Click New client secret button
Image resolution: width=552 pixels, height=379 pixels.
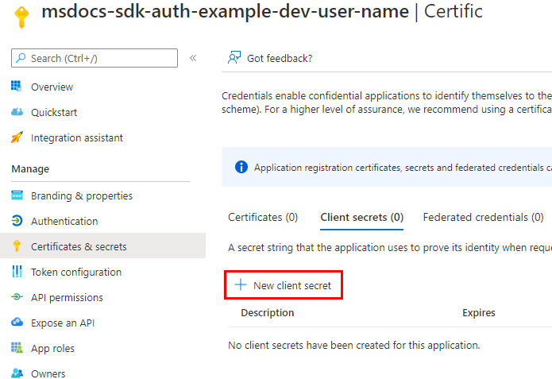[x=284, y=285]
